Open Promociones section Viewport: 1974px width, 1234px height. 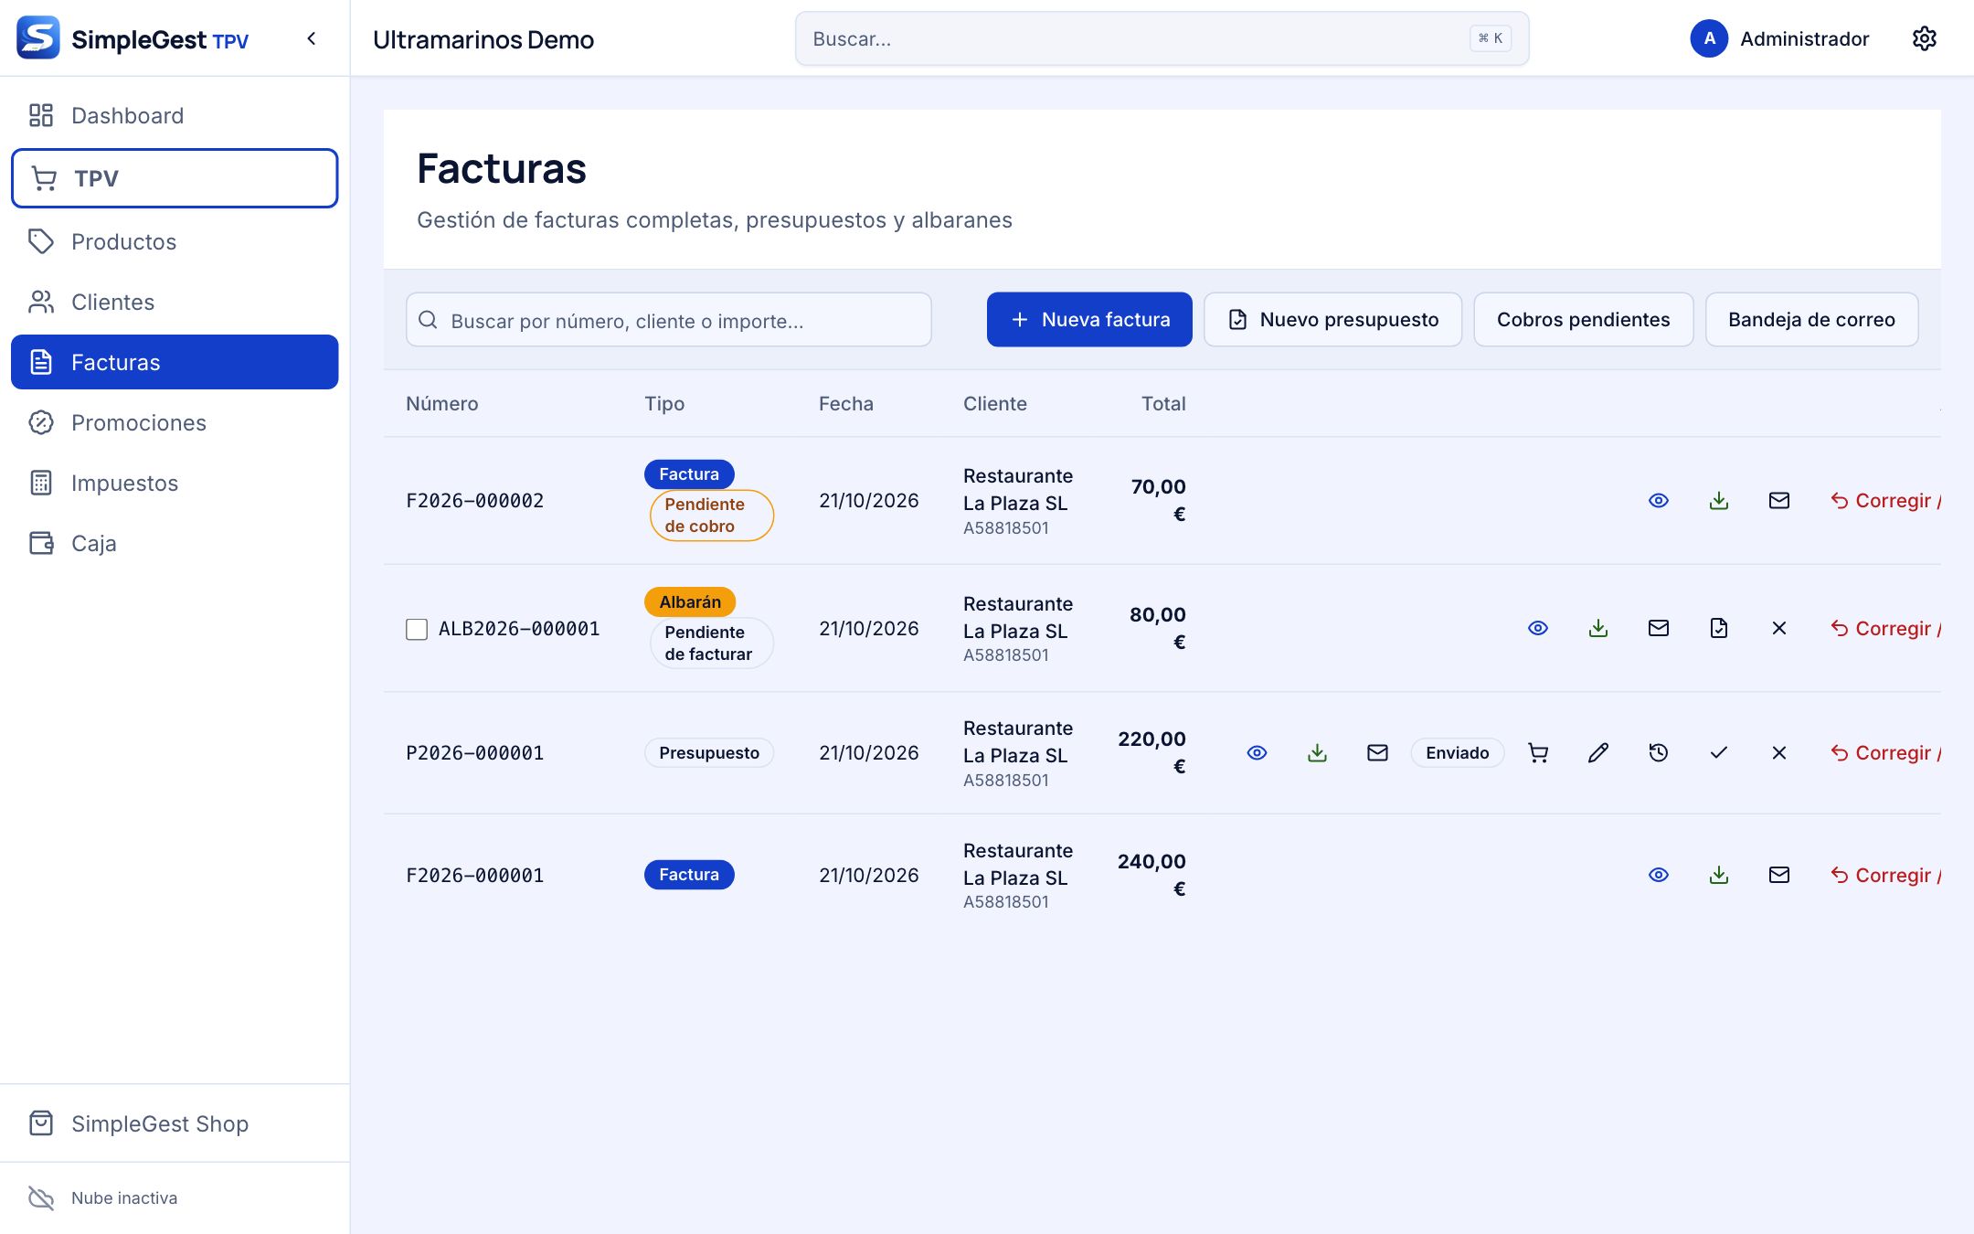(x=175, y=422)
